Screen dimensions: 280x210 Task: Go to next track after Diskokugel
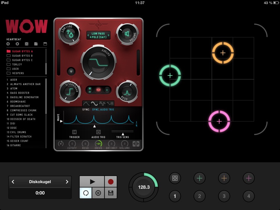[x=67, y=182]
